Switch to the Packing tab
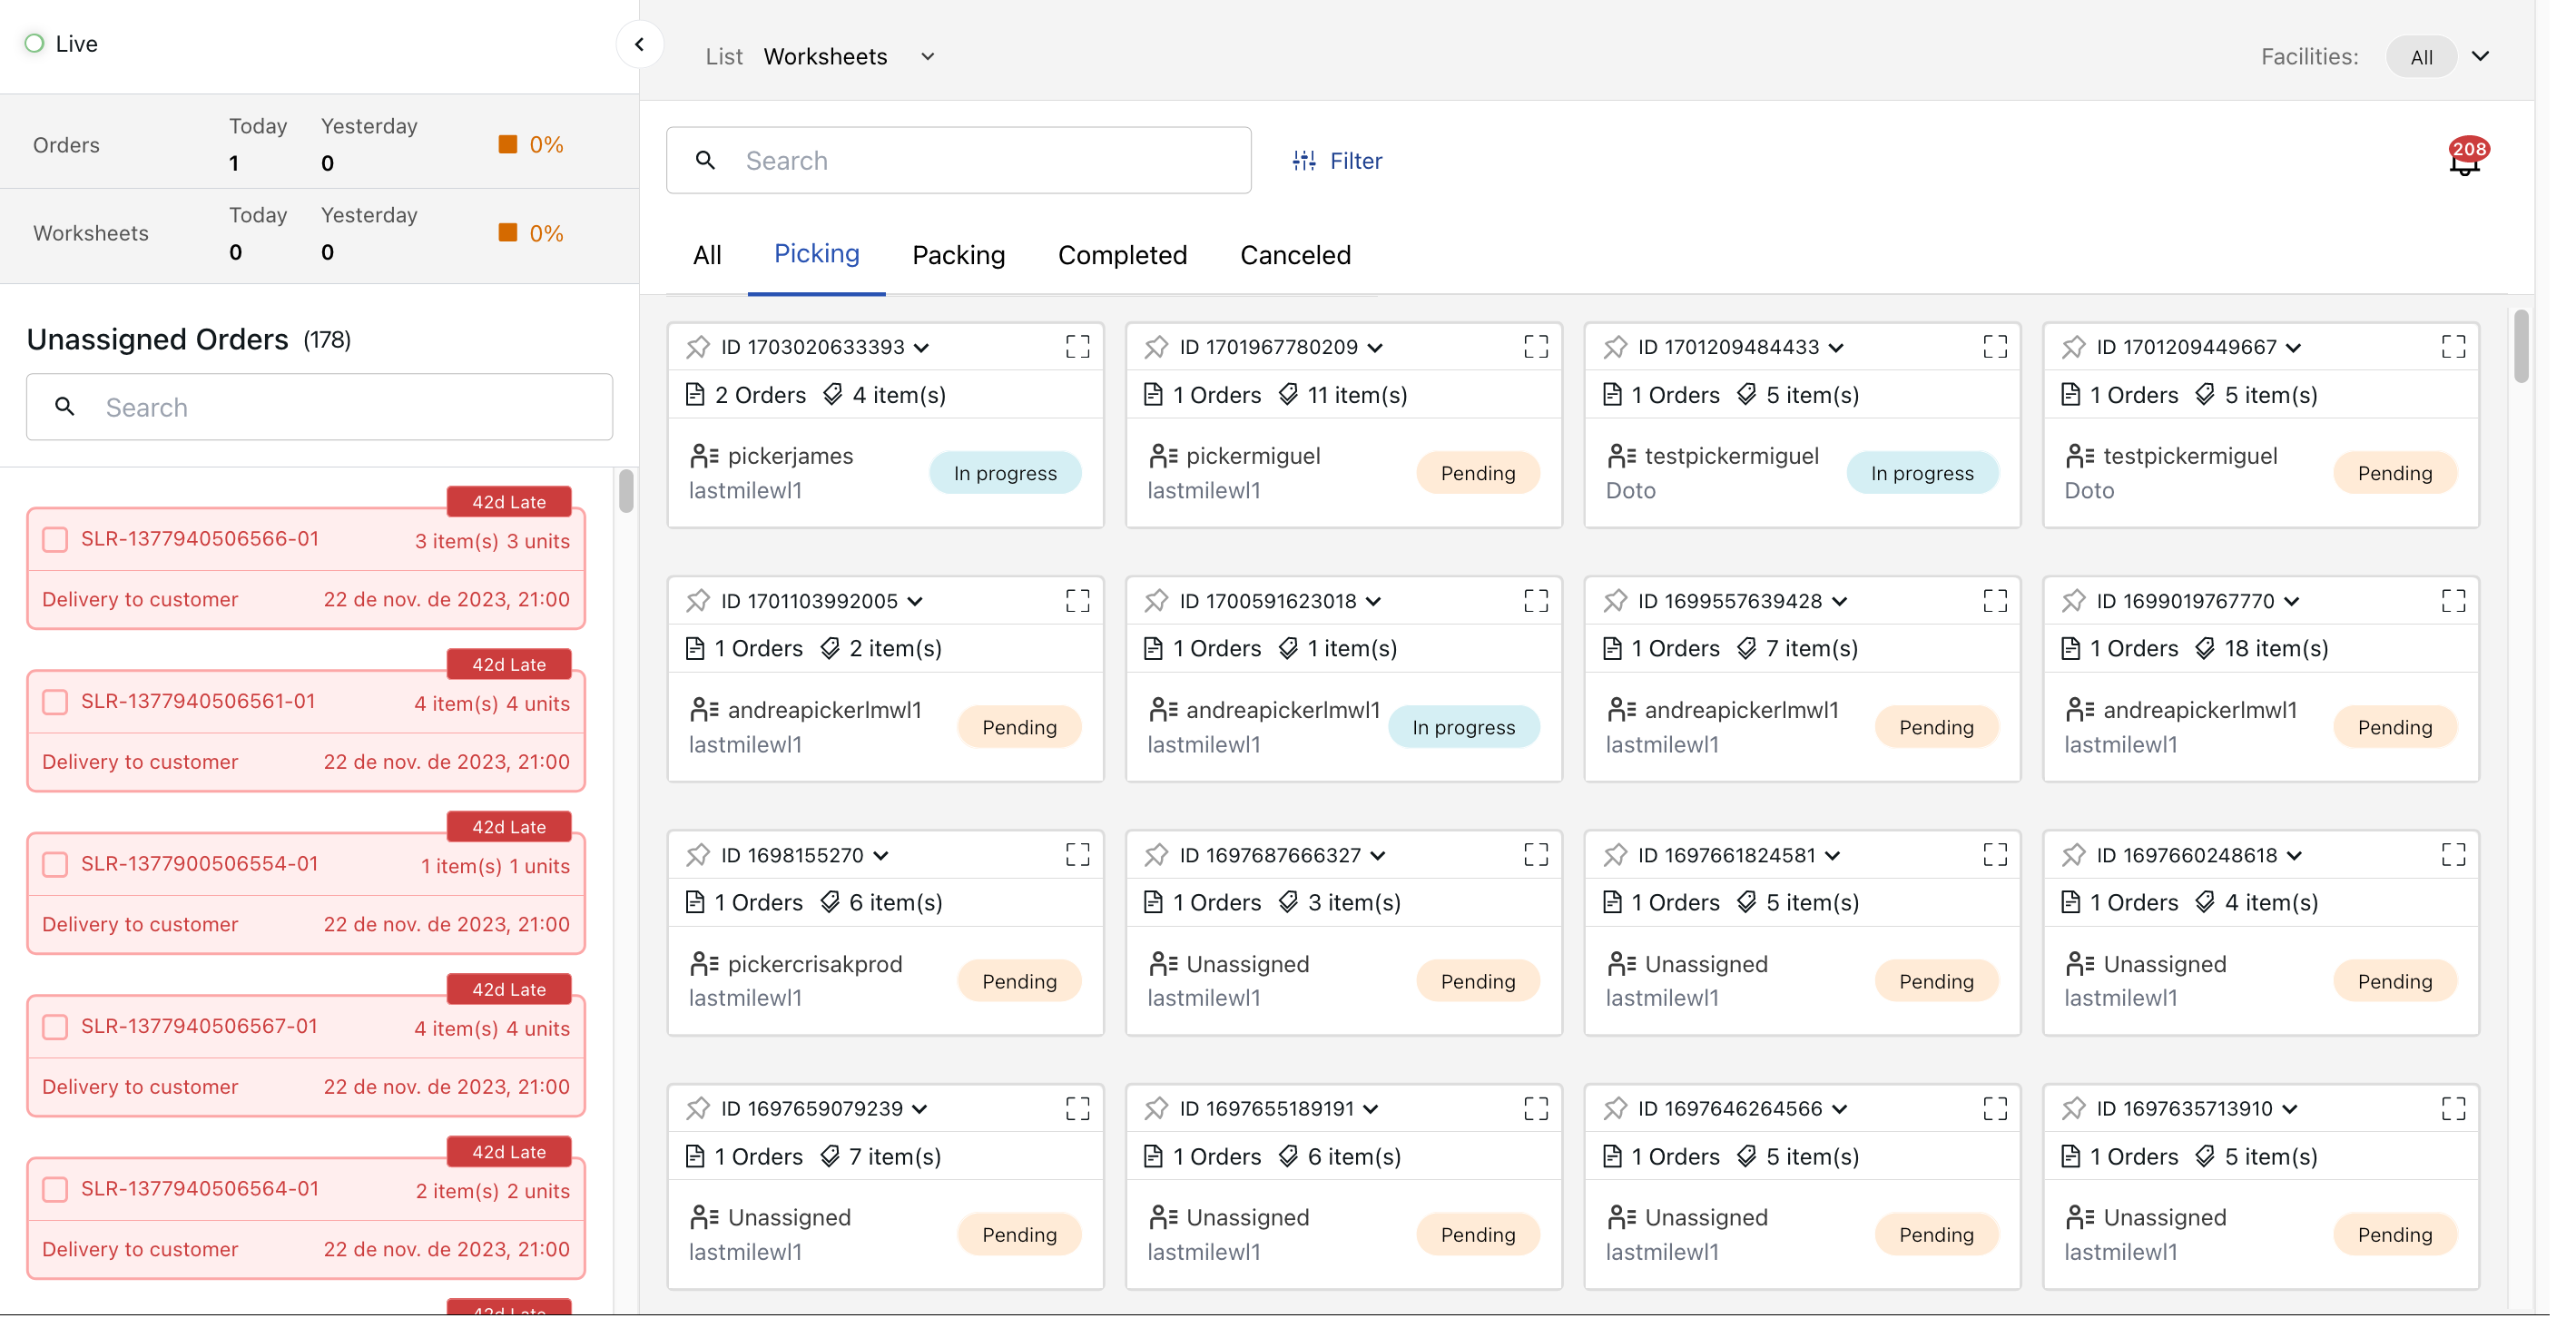Viewport: 2576px width, 1328px height. [958, 255]
